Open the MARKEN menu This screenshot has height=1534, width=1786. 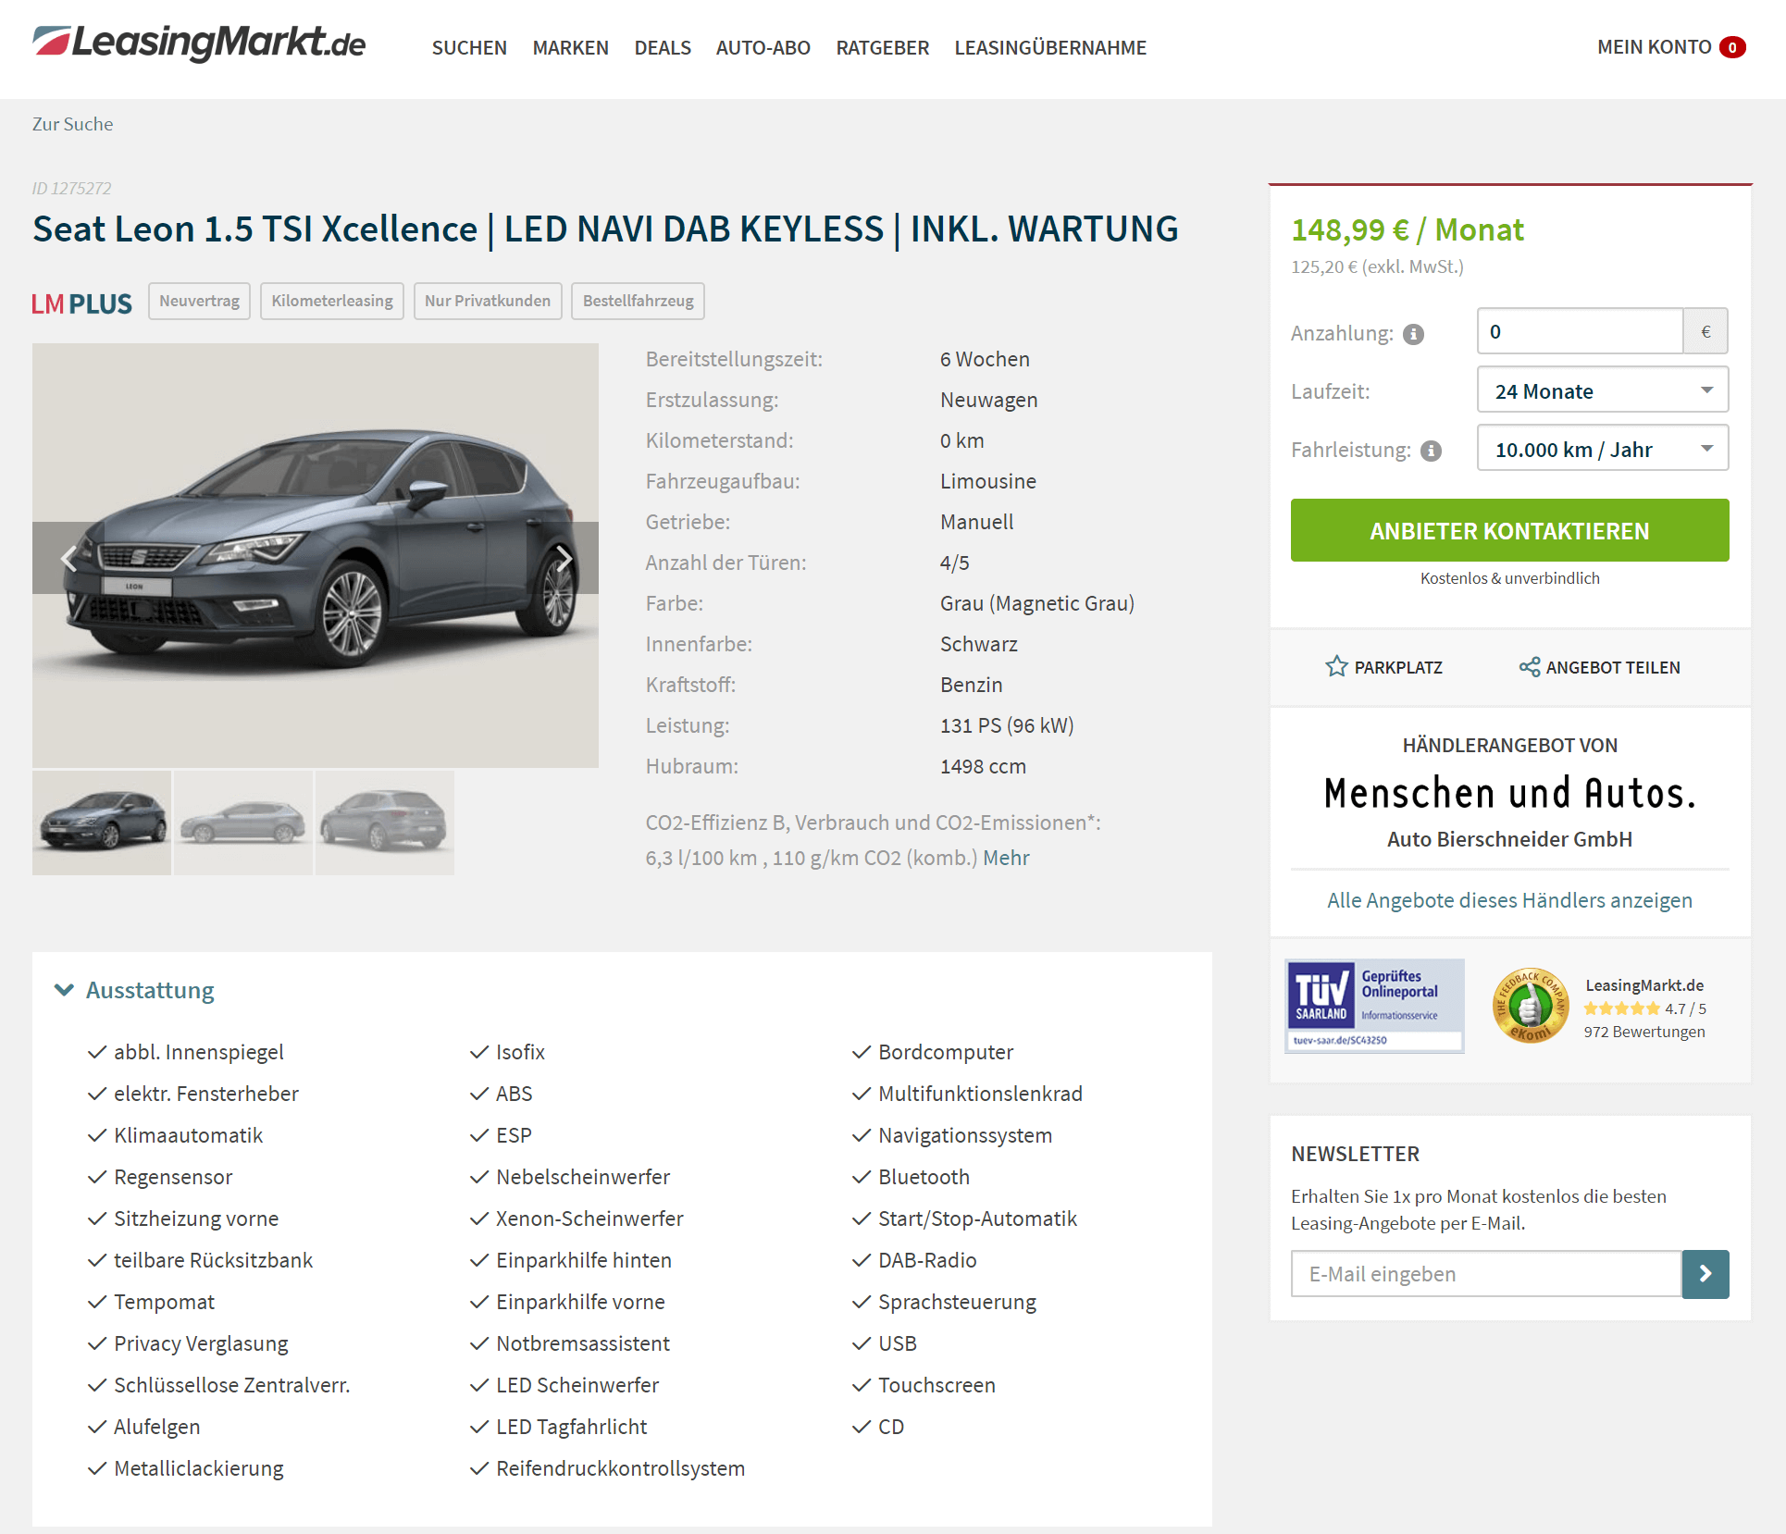(571, 48)
